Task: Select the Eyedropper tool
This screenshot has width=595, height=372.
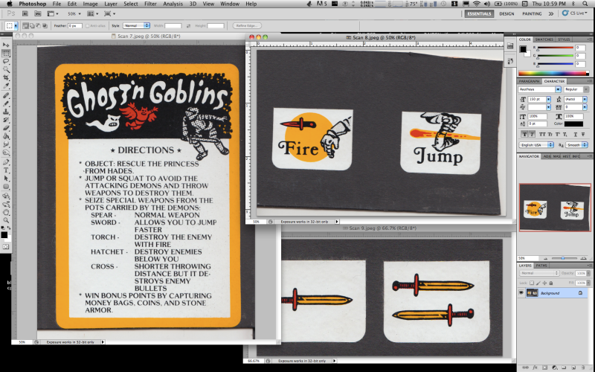Action: click(x=6, y=86)
